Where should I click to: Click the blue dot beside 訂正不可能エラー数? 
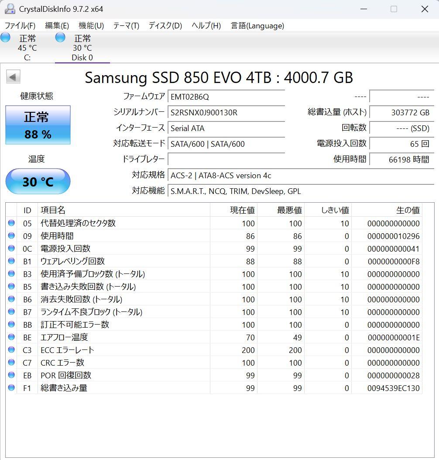click(x=11, y=325)
